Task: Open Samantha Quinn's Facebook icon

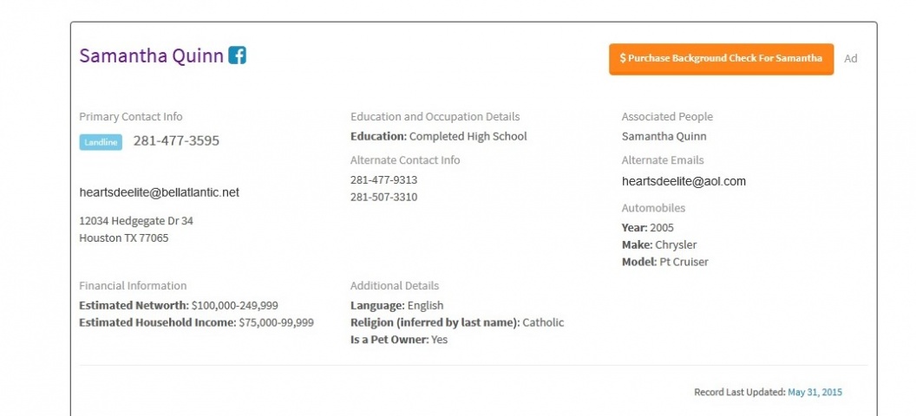Action: pyautogui.click(x=237, y=55)
